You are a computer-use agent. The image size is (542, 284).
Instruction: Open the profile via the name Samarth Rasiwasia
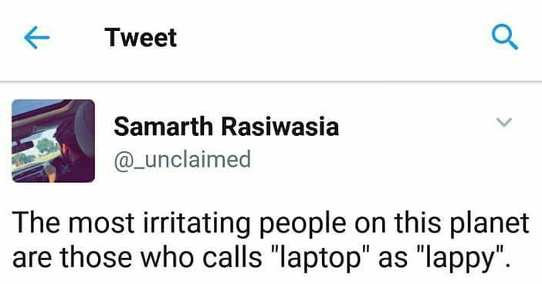point(226,127)
